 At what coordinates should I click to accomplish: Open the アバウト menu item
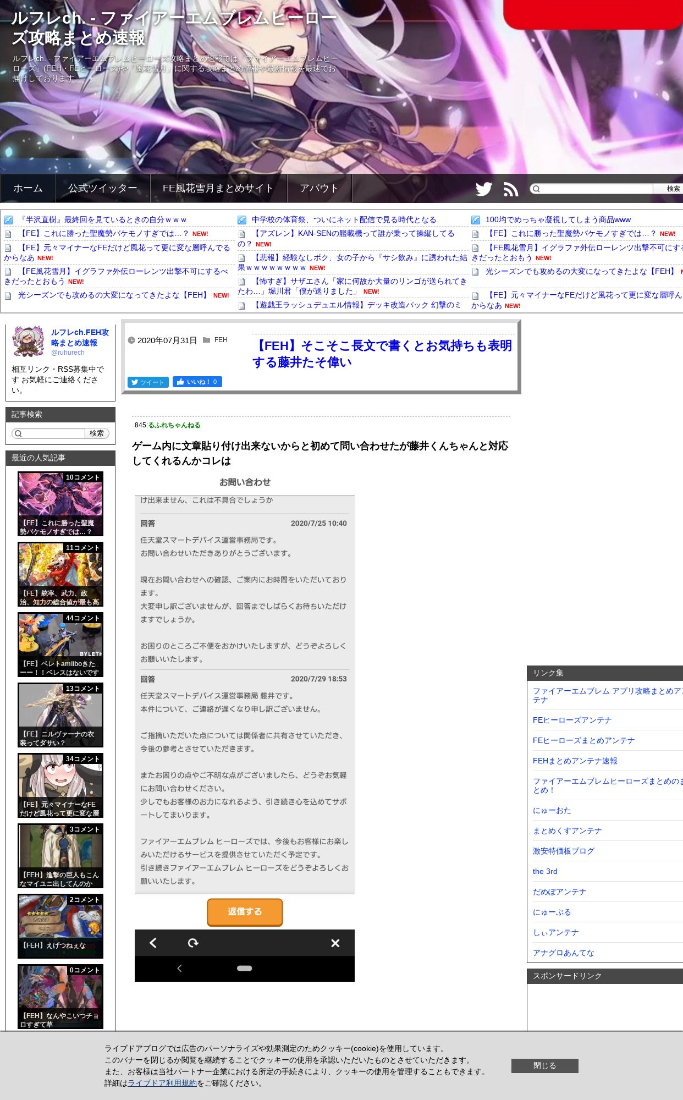pyautogui.click(x=319, y=188)
